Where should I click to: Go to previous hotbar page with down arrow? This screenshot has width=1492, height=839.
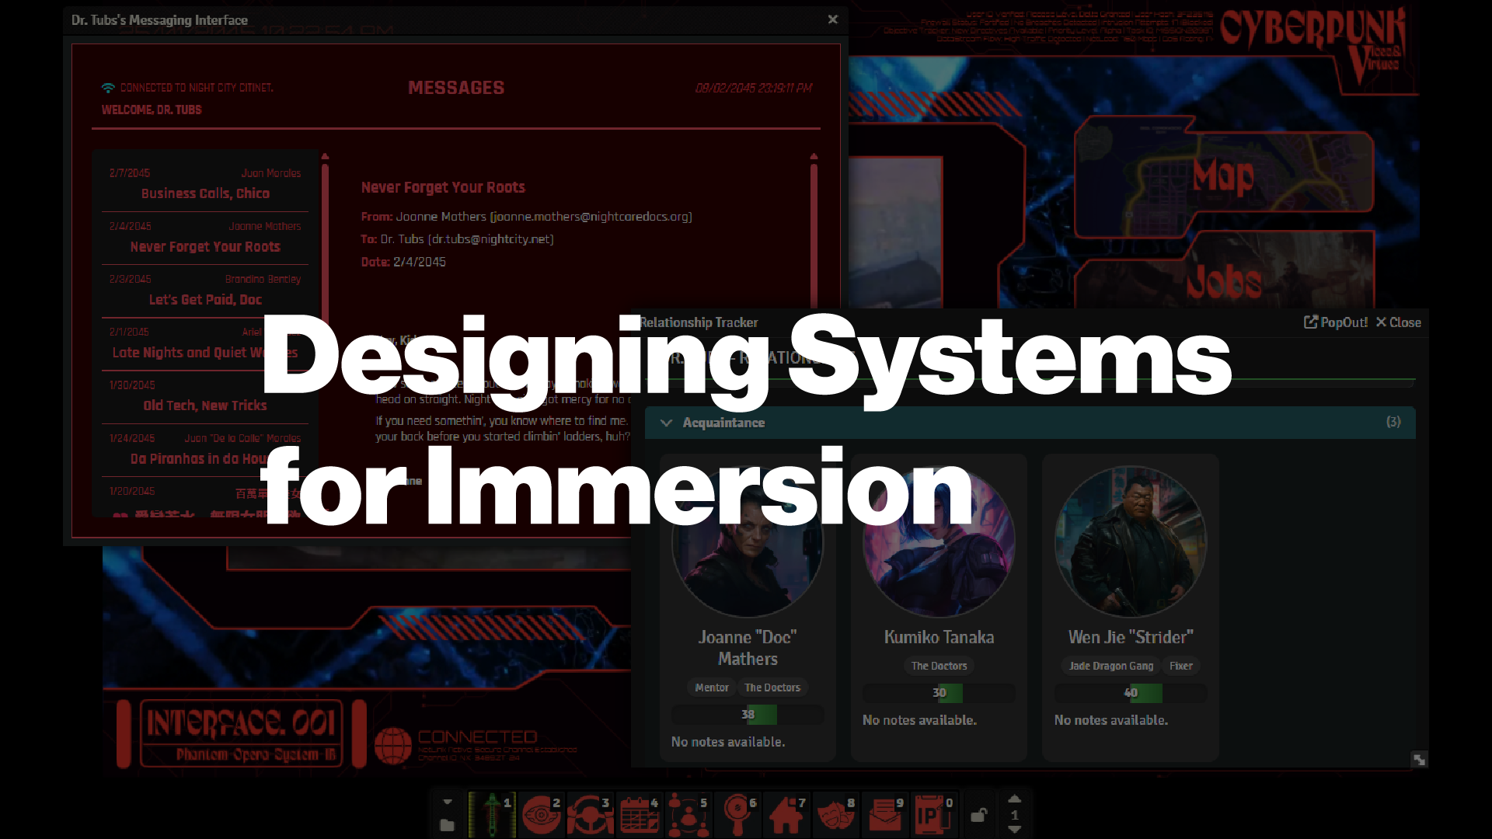(1014, 830)
